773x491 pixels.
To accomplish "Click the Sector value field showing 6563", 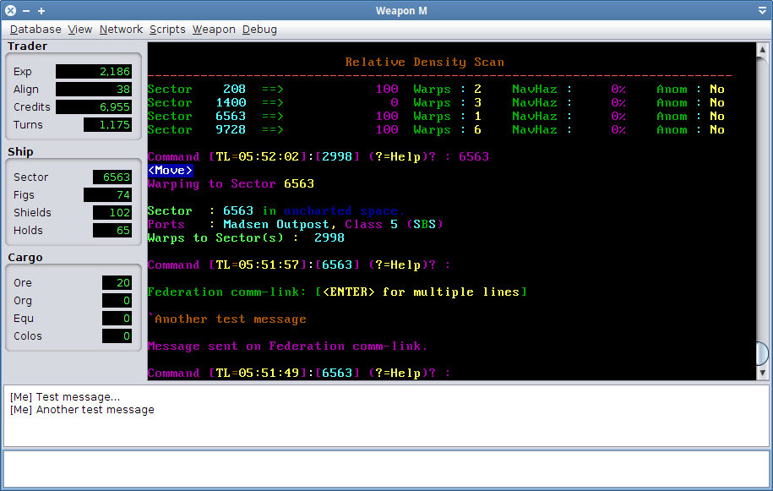I will click(112, 177).
